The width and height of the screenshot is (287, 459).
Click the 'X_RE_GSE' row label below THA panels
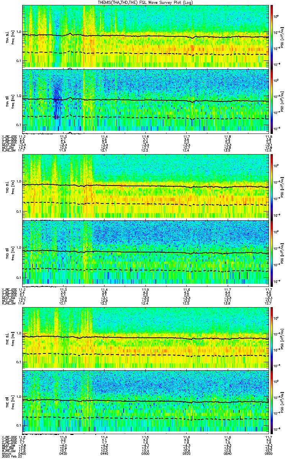8,136
